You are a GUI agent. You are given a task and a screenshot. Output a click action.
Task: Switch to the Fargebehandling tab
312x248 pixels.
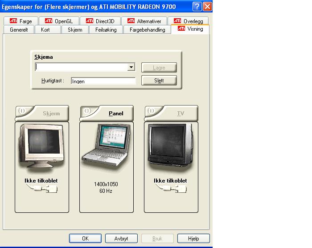147,30
